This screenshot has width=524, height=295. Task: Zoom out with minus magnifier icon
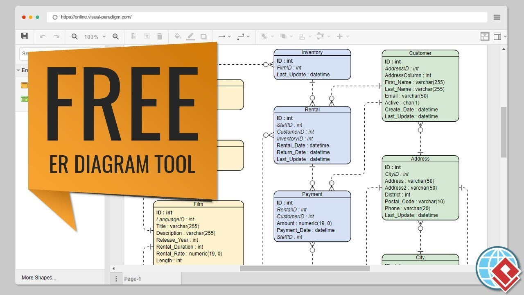coord(75,36)
